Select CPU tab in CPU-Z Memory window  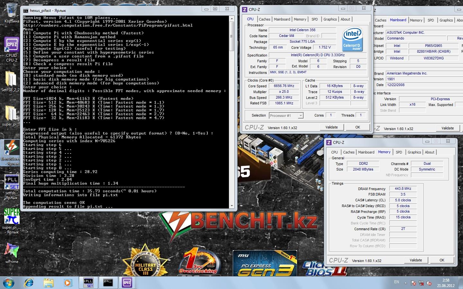click(x=335, y=152)
